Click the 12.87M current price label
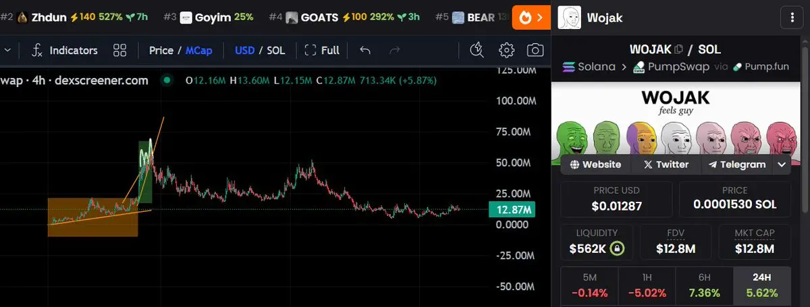810x307 pixels. click(x=511, y=211)
